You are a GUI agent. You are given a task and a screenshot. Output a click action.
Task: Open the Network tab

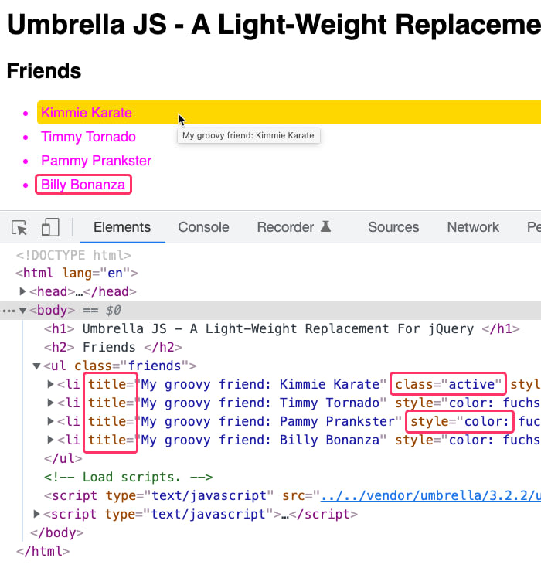pyautogui.click(x=473, y=227)
